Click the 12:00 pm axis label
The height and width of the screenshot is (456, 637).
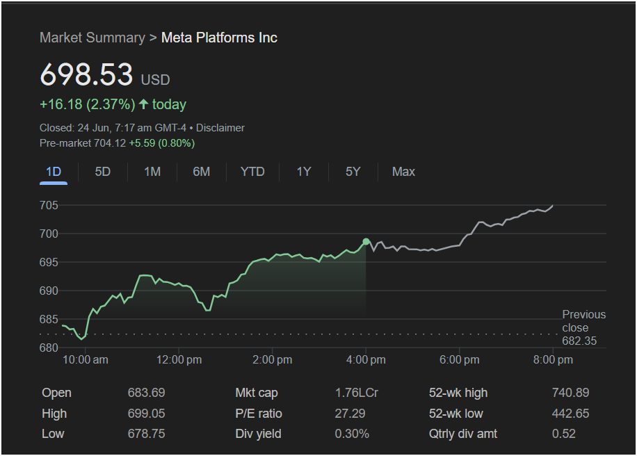tap(179, 360)
